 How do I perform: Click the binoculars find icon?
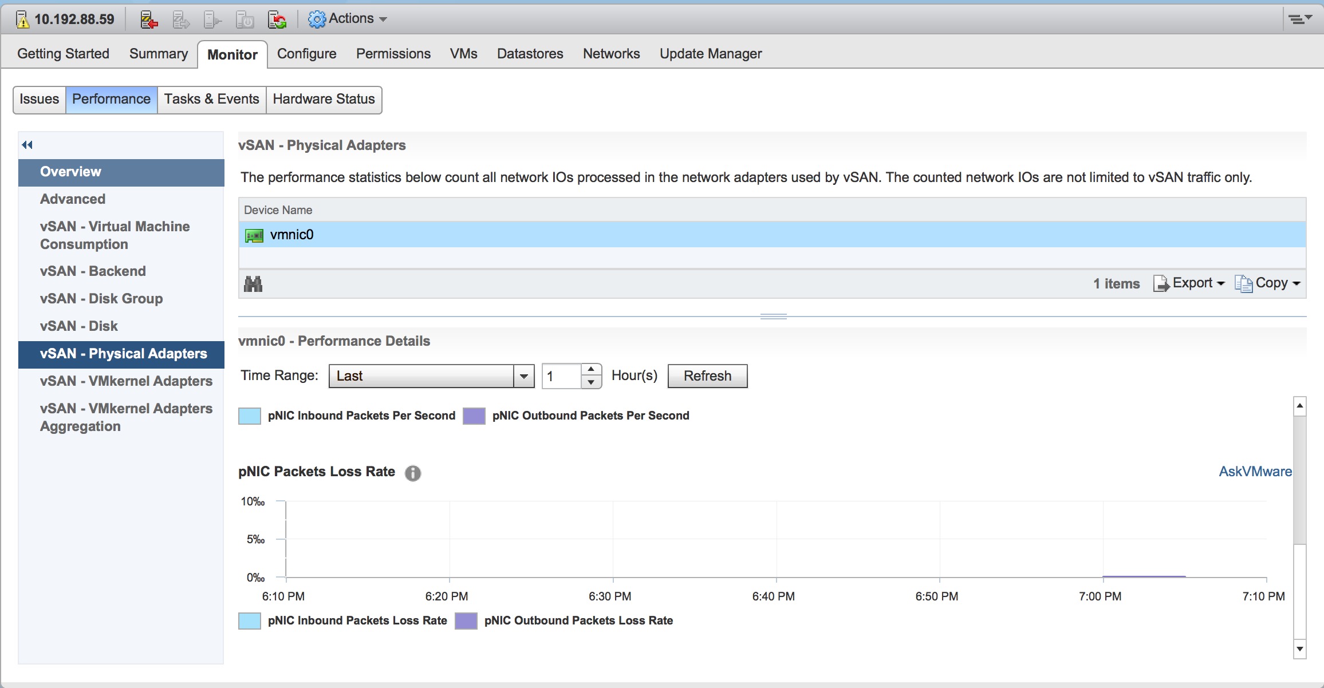point(253,284)
